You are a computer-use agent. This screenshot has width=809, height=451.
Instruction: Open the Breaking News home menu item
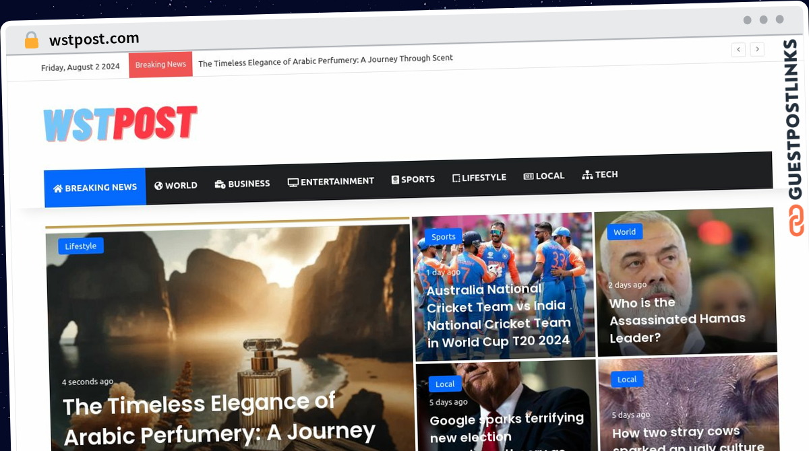(x=95, y=188)
